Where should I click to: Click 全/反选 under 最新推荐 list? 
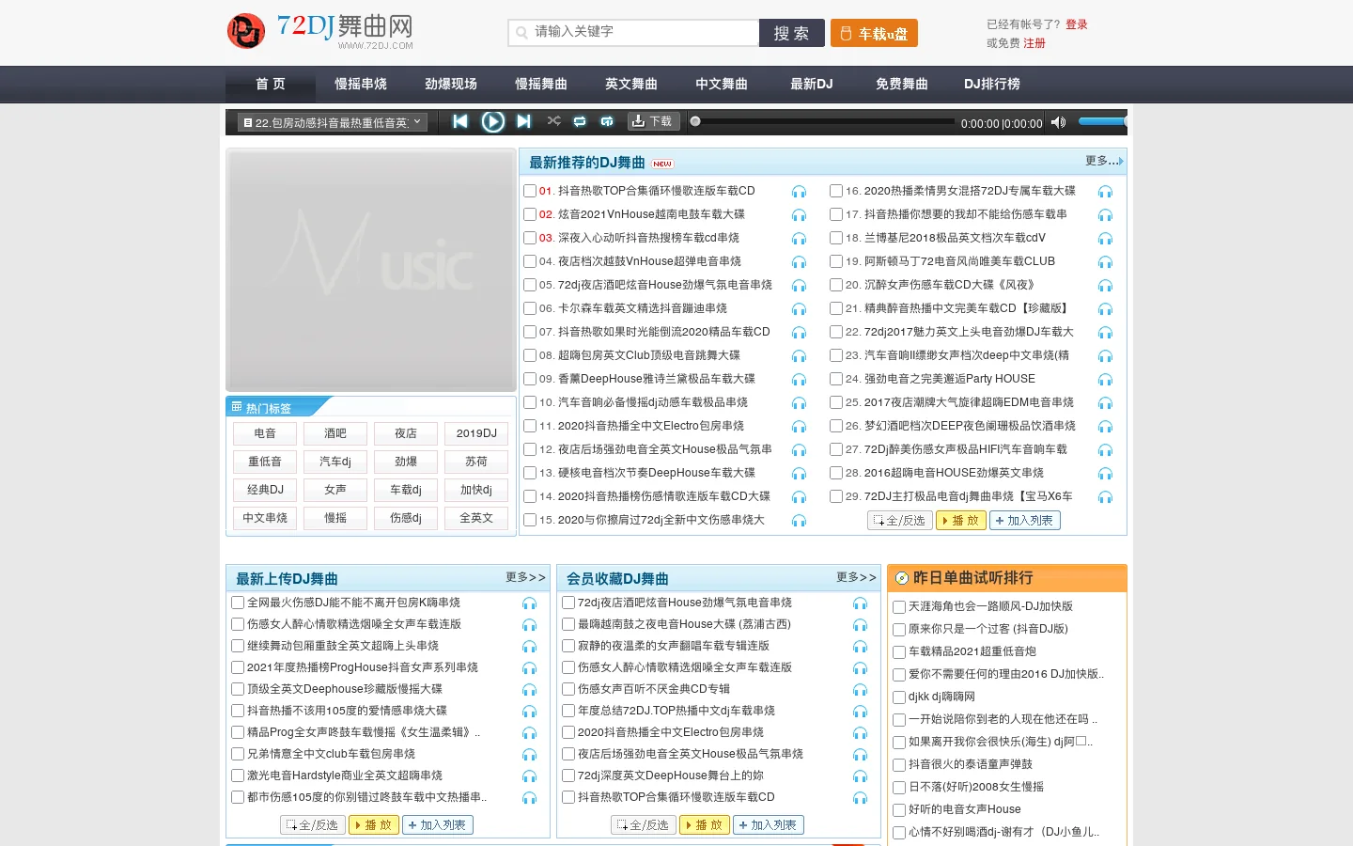[x=900, y=521]
